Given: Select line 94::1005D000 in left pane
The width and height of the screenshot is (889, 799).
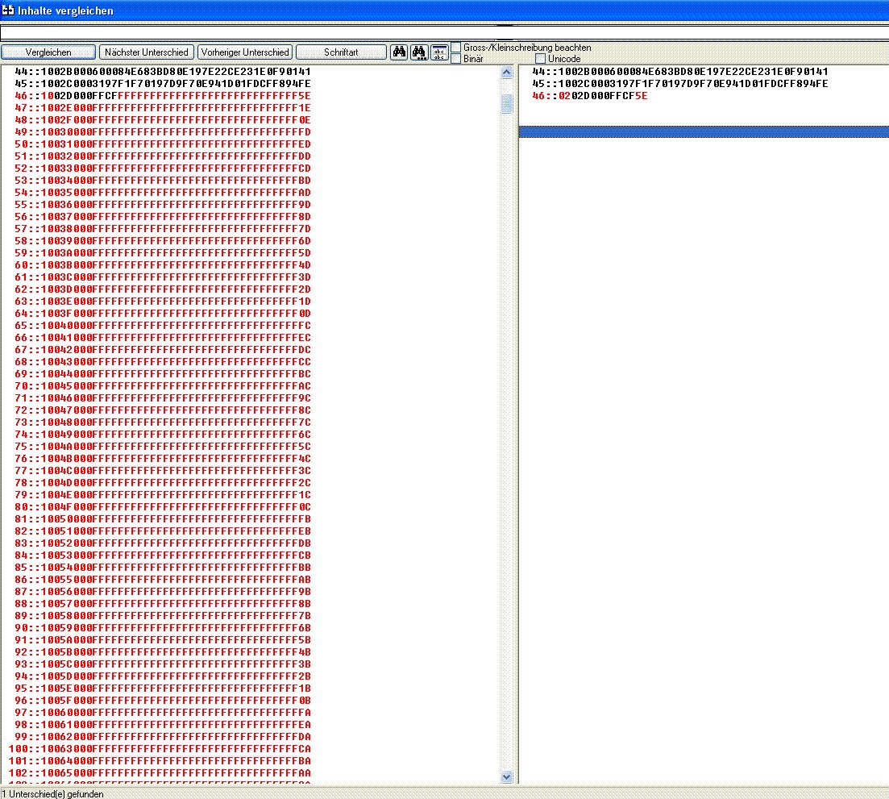Looking at the screenshot, I should (x=163, y=676).
